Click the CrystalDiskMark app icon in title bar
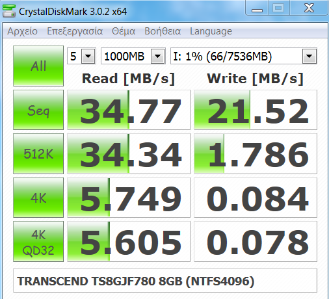 click(x=8, y=11)
